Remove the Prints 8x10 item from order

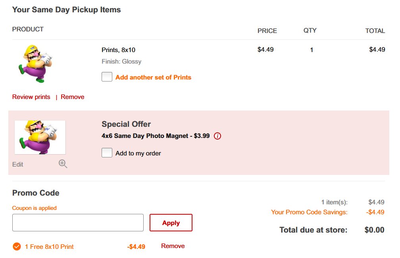(x=73, y=97)
